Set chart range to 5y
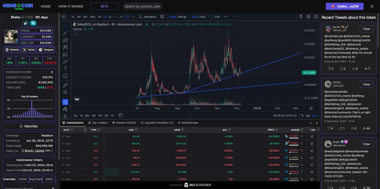Viewport: 380px width, 189px height. (x=75, y=115)
